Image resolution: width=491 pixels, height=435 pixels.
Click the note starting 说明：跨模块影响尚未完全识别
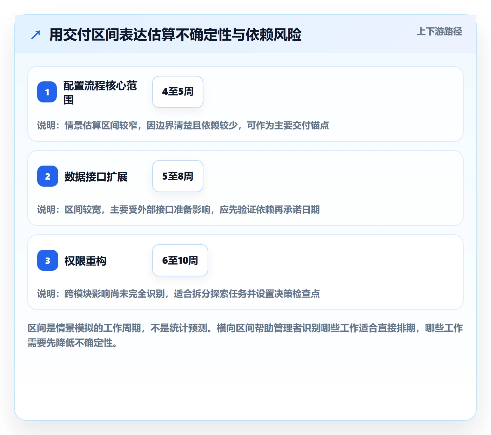179,294
